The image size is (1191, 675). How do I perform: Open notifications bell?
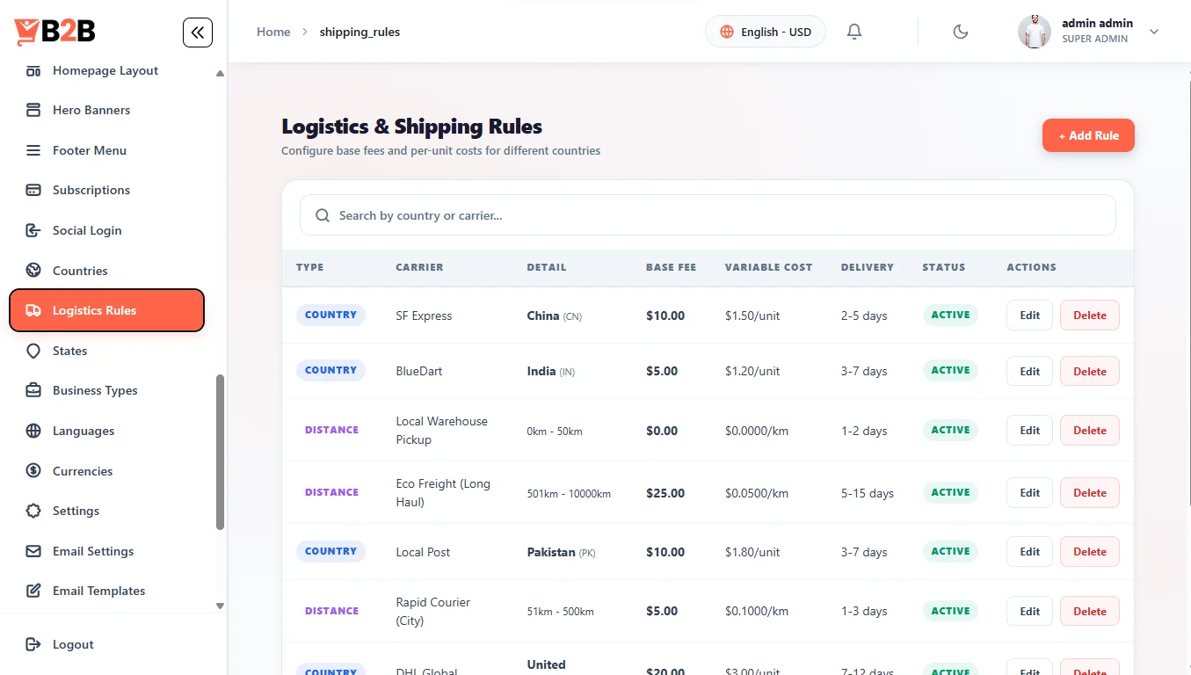point(854,32)
